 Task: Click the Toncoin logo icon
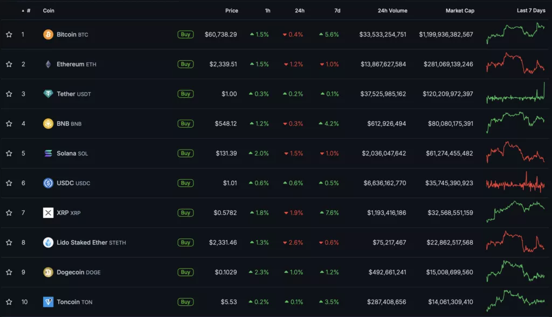pyautogui.click(x=48, y=302)
